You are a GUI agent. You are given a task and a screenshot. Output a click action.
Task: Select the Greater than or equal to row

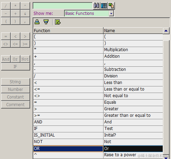point(98,115)
